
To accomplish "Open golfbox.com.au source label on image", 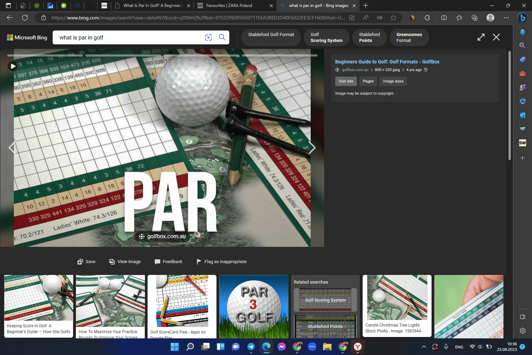I will (x=162, y=236).
